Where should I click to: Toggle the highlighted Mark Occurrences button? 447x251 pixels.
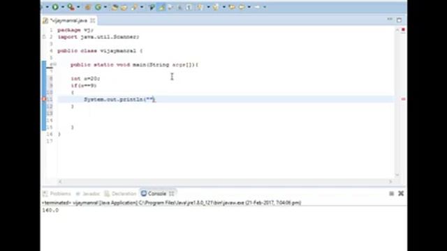pyautogui.click(x=161, y=7)
